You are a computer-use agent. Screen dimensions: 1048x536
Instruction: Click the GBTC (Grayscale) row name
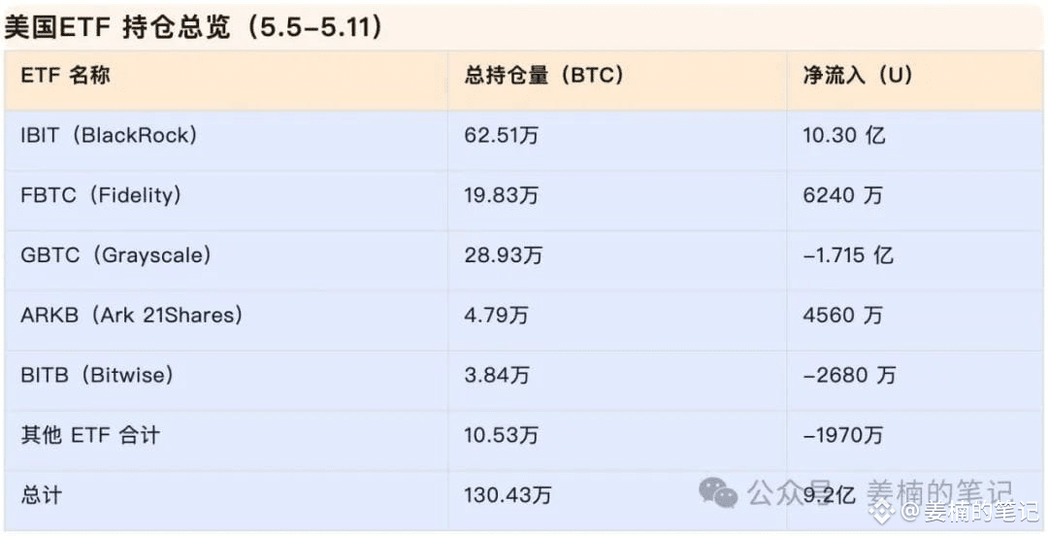pyautogui.click(x=116, y=255)
